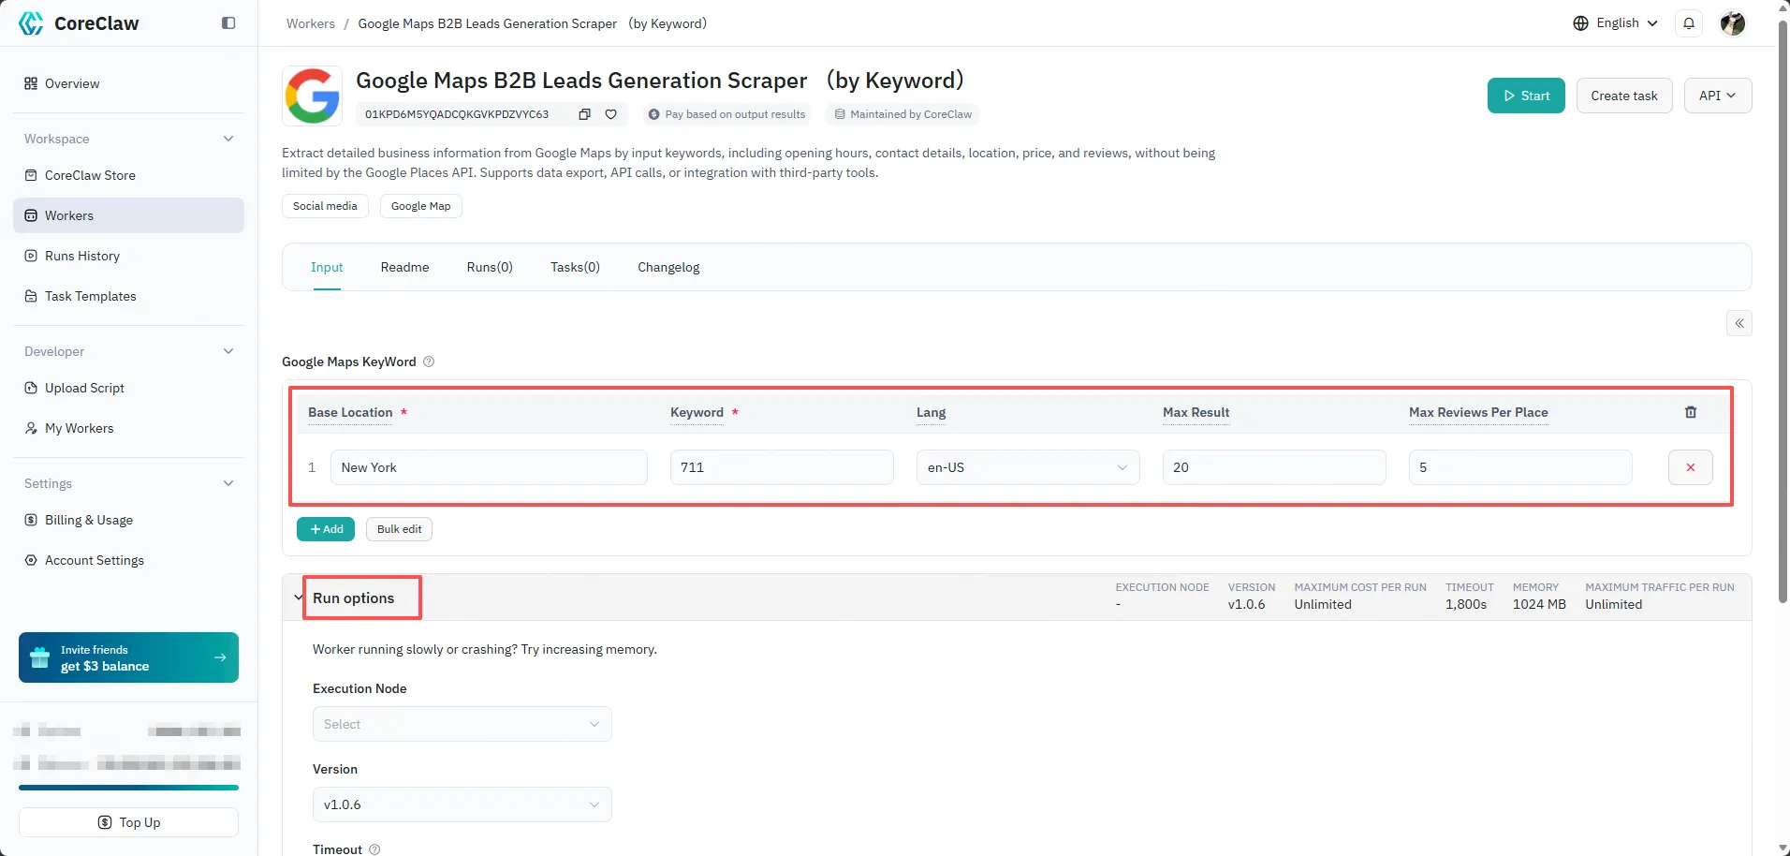Open Upload Script
The width and height of the screenshot is (1790, 856).
128,388
